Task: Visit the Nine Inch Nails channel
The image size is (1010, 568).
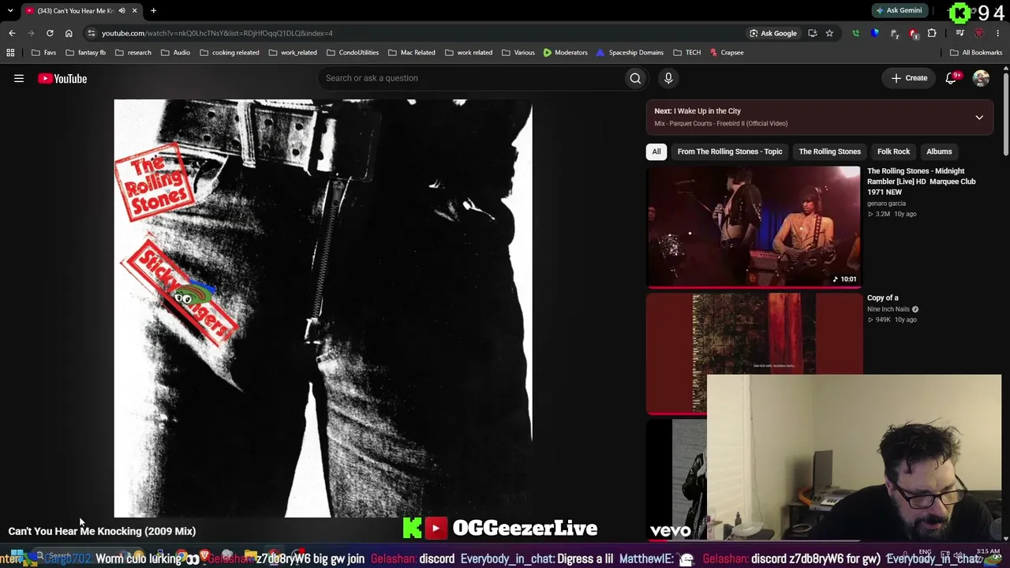Action: coord(888,309)
